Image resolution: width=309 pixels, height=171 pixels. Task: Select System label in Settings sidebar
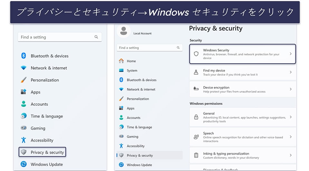click(x=132, y=70)
